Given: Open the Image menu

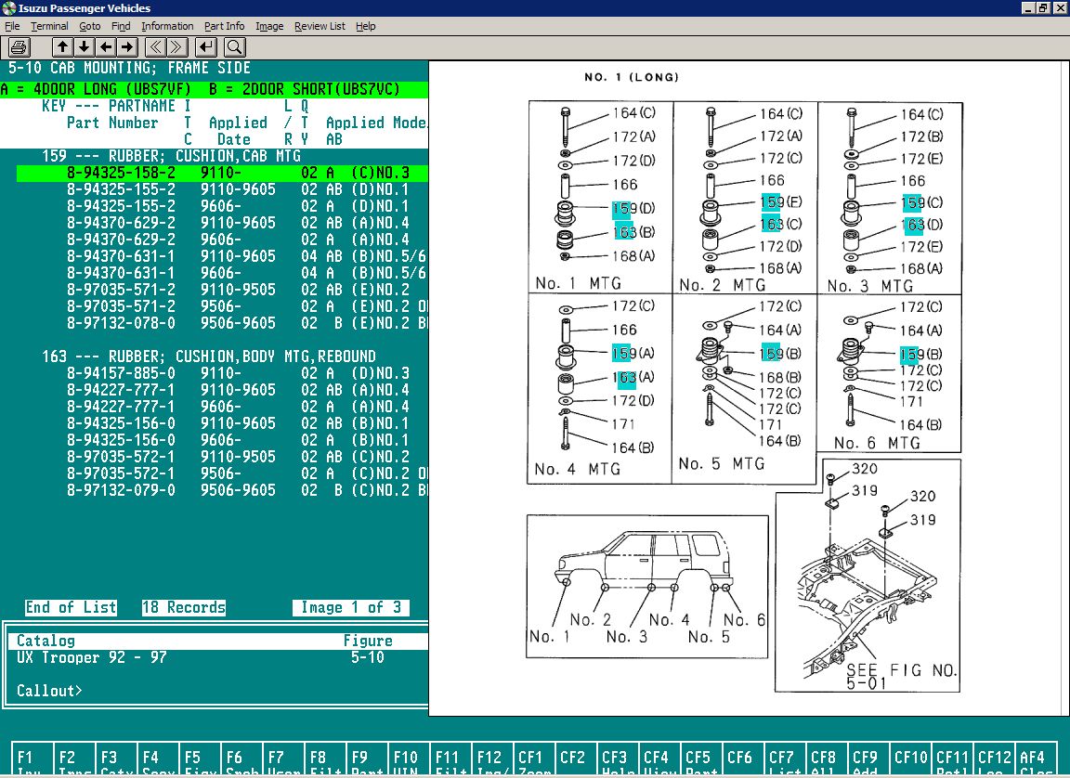Looking at the screenshot, I should point(268,26).
